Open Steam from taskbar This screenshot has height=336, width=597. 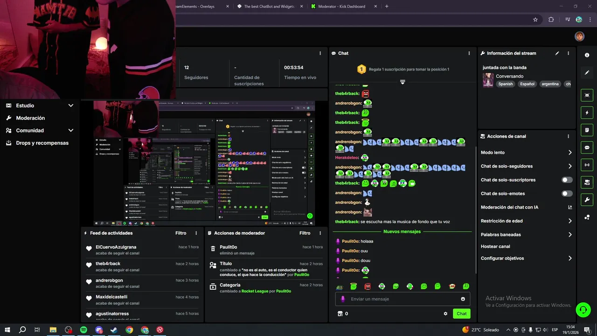(114, 330)
